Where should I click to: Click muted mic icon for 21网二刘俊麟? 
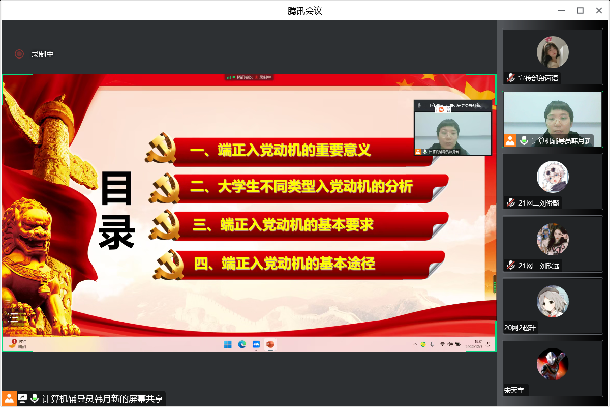tap(511, 202)
